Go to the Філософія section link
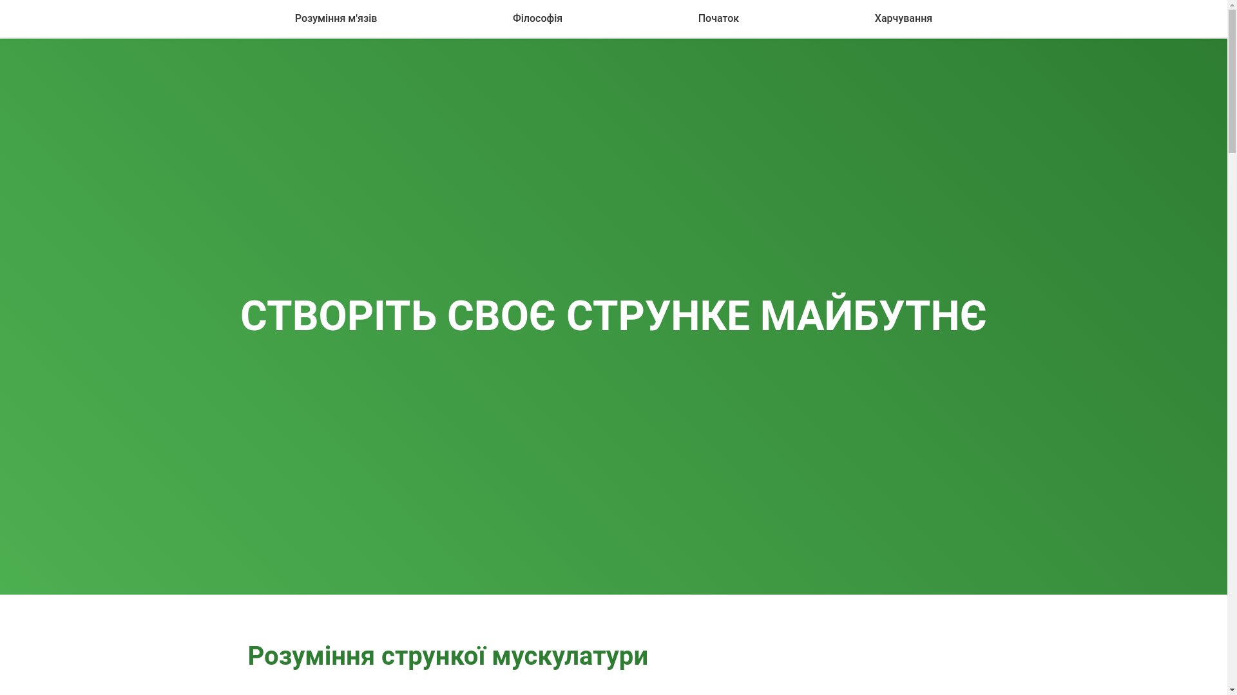This screenshot has height=695, width=1237. [x=537, y=19]
